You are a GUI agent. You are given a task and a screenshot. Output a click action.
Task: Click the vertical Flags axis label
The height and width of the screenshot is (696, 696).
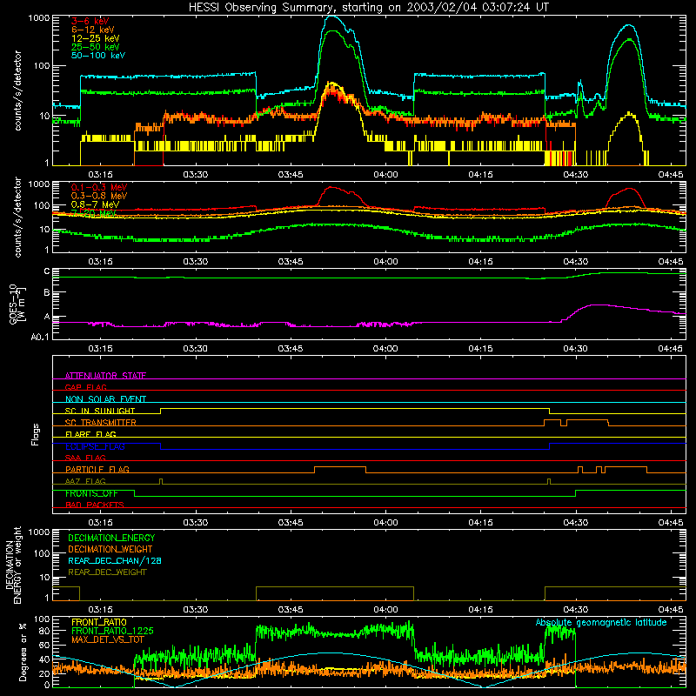tap(36, 434)
